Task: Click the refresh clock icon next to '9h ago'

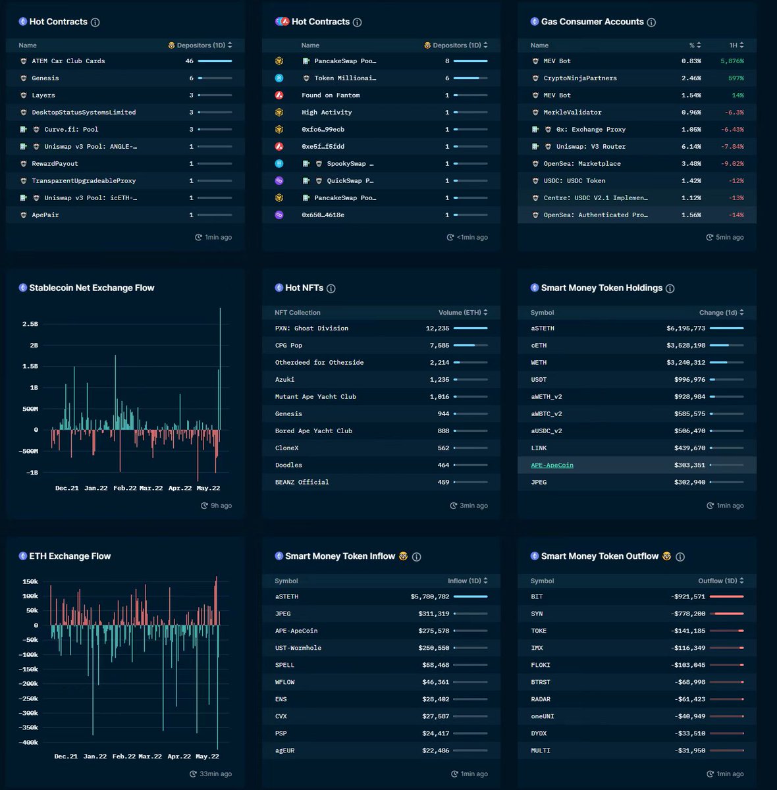Action: click(204, 506)
